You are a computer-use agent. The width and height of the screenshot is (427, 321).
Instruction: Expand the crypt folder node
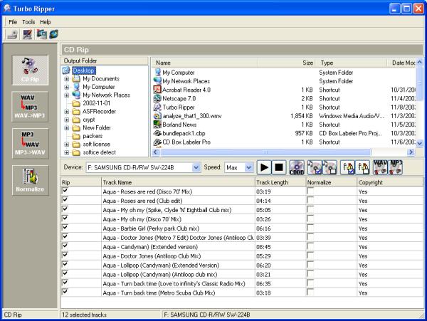click(x=67, y=120)
